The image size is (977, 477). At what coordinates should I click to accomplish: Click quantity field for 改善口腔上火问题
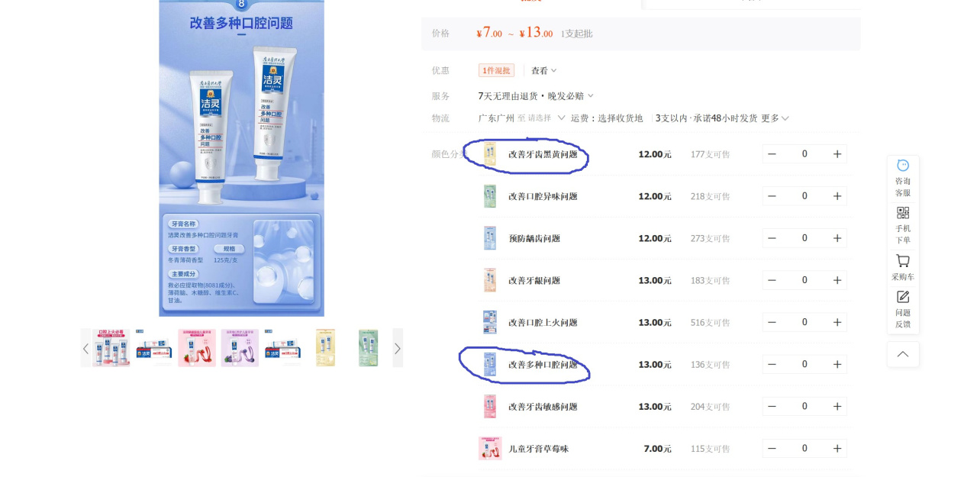[804, 322]
